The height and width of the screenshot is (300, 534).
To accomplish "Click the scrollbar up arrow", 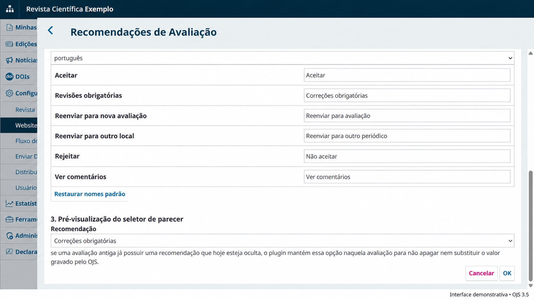I will point(530,53).
